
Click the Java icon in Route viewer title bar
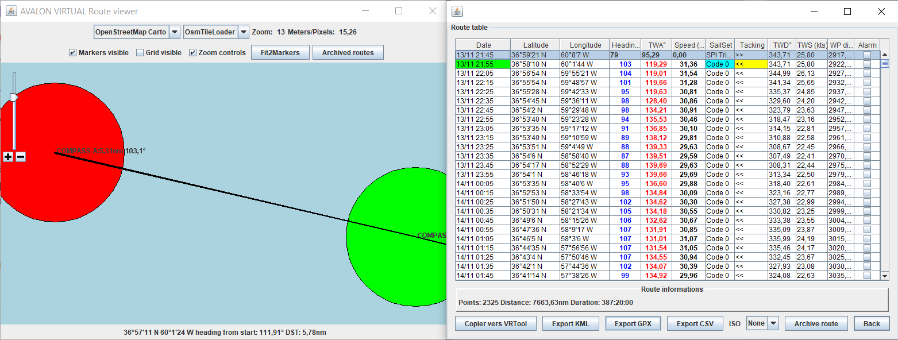point(11,11)
